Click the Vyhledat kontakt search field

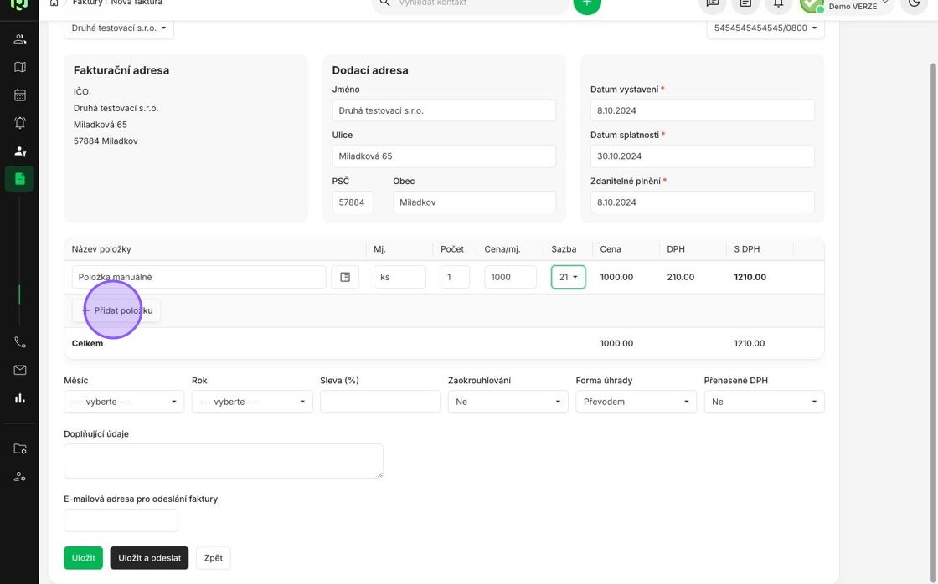tap(470, 3)
